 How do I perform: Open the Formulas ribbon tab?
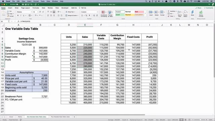click(x=36, y=8)
